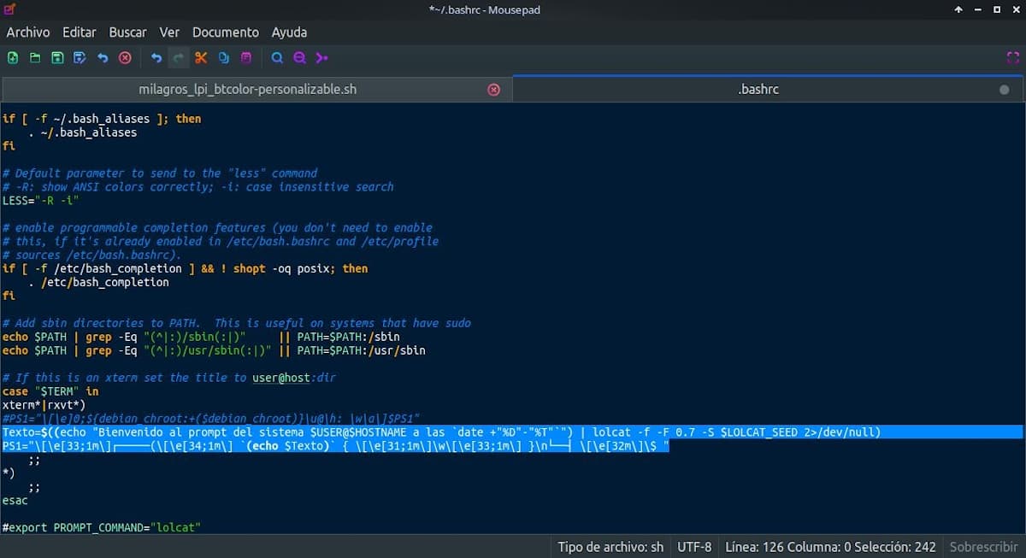Undo the last edit from the toolbar

[156, 58]
